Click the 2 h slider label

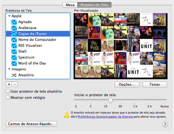pos(149,106)
